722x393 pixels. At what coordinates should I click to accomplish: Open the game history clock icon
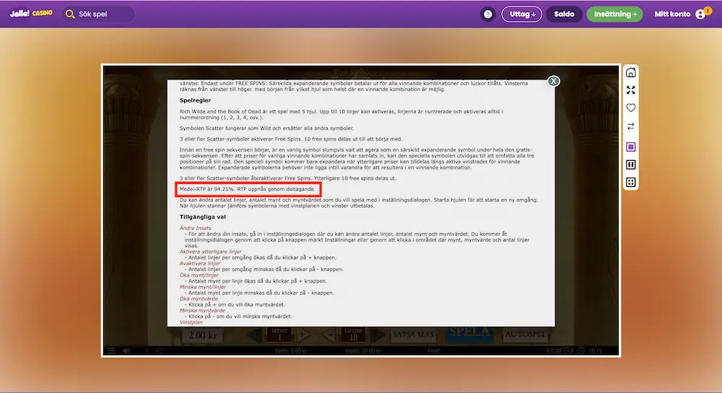(x=160, y=350)
